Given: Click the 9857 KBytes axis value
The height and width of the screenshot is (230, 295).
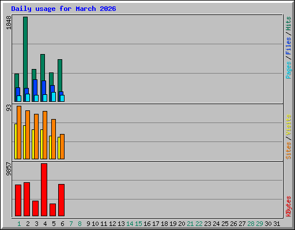Looking at the screenshot, I should click(x=9, y=169).
